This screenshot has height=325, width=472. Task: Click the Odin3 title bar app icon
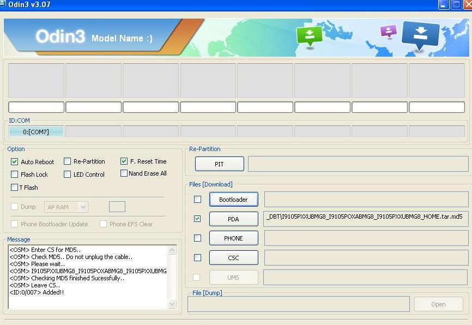click(3, 4)
